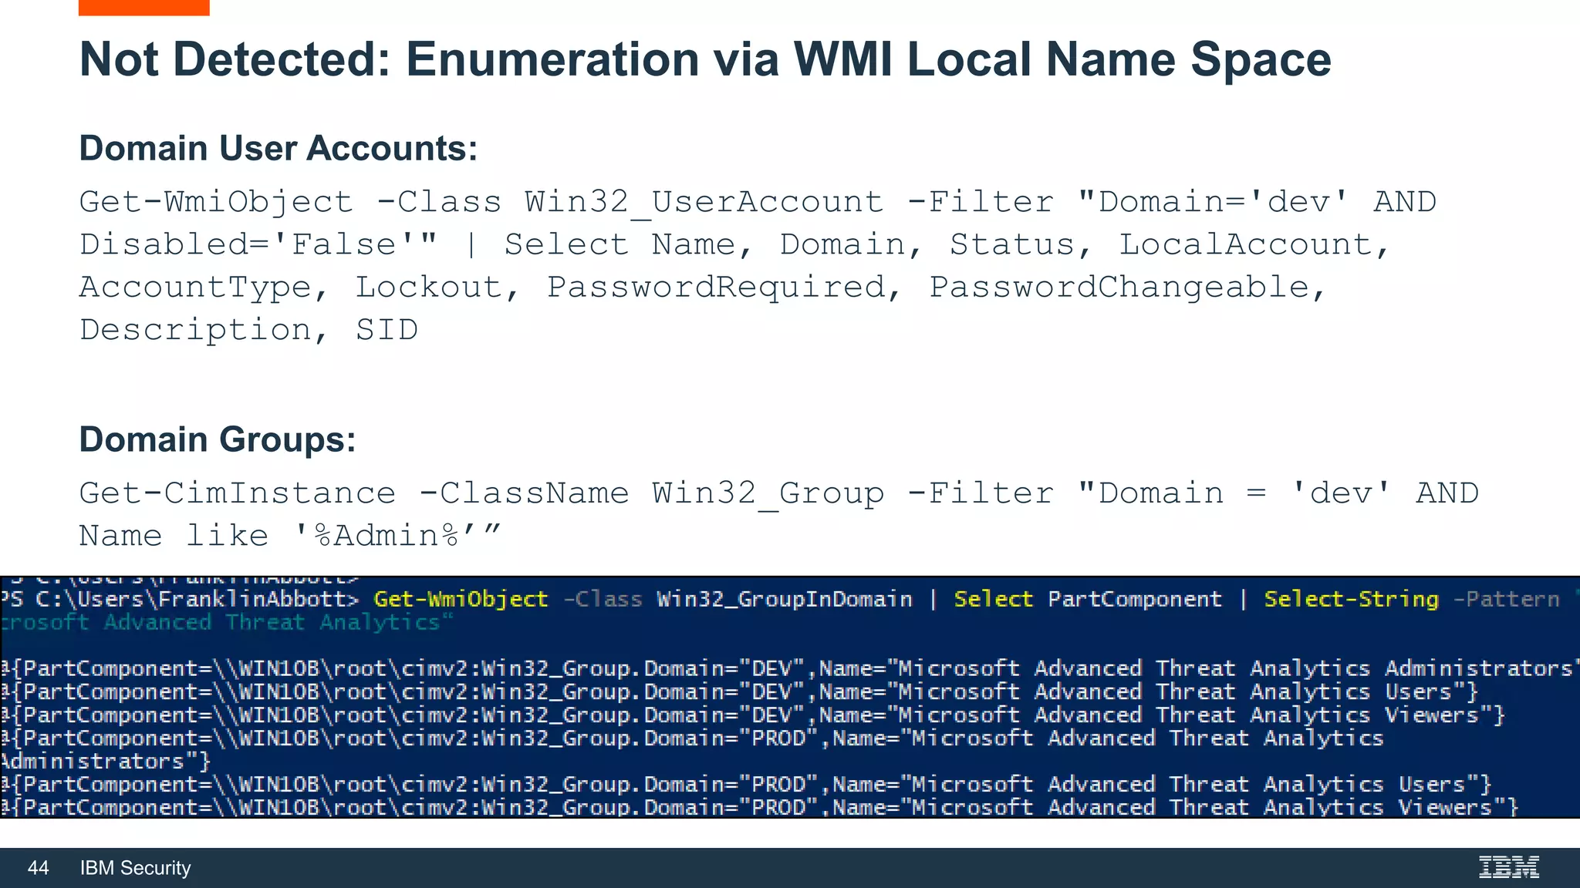Click the PROD 'Analytics Users' output line
Screen dimensions: 1580x888
coord(746,784)
